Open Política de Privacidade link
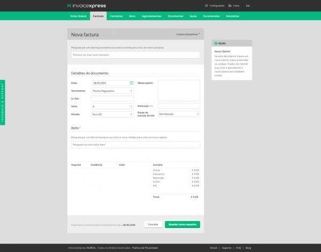This screenshot has height=252, width=321. tap(145, 248)
